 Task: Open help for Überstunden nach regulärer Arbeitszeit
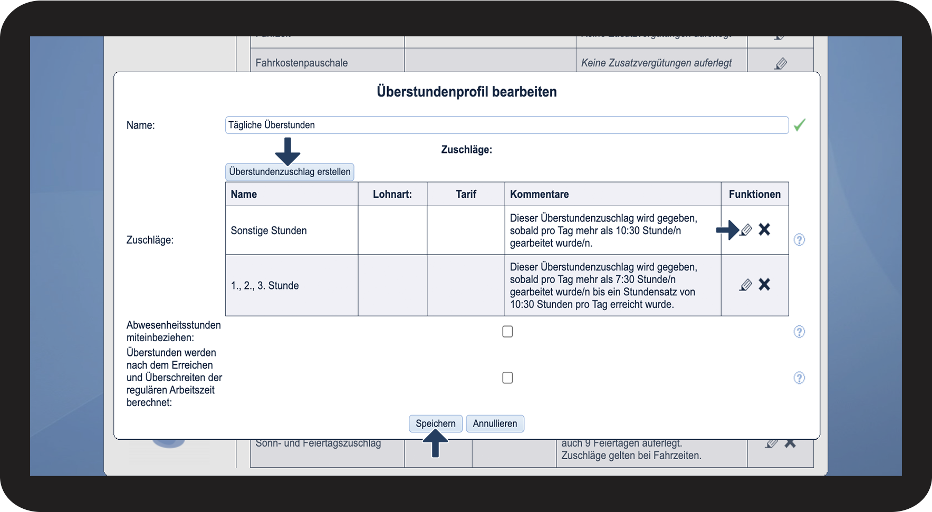[x=799, y=378]
